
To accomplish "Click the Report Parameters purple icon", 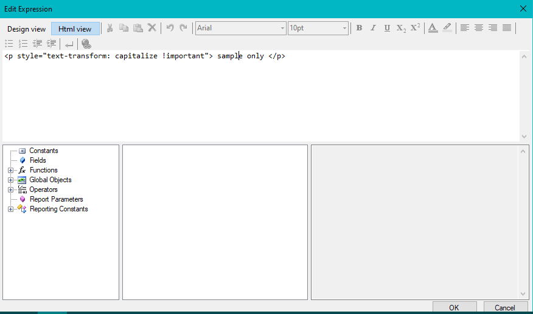I will pos(23,199).
